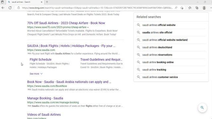The width and height of the screenshot is (212, 119).
Task: Activate Read Aloud in address bar
Action: pyautogui.click(x=176, y=8)
